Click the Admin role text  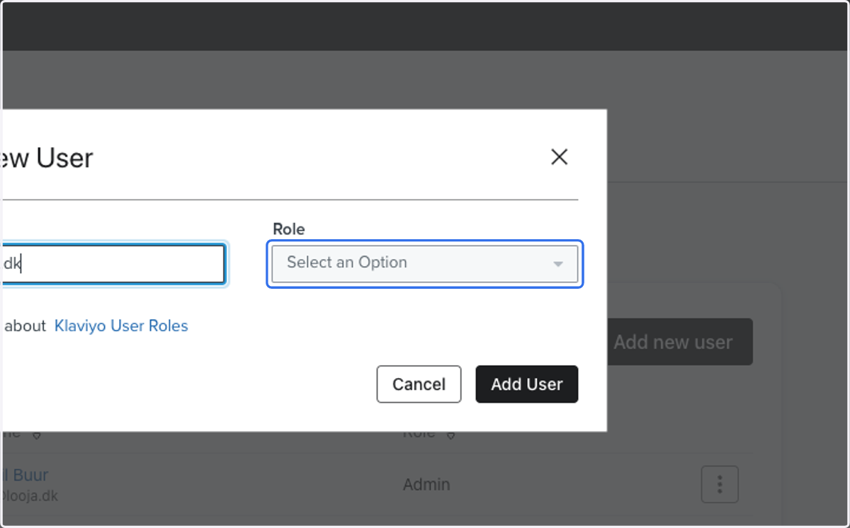[426, 485]
